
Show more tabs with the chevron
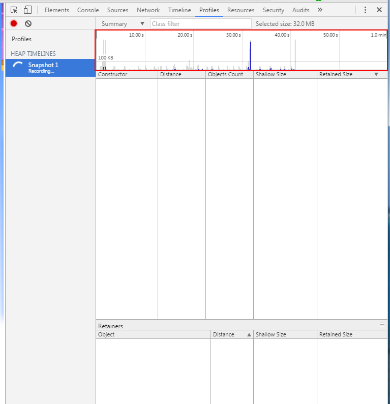[x=320, y=10]
